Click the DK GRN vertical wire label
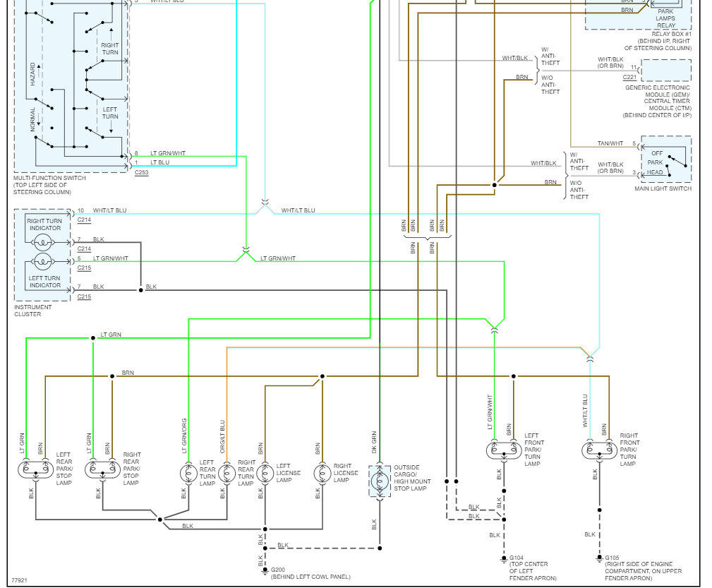 click(374, 442)
